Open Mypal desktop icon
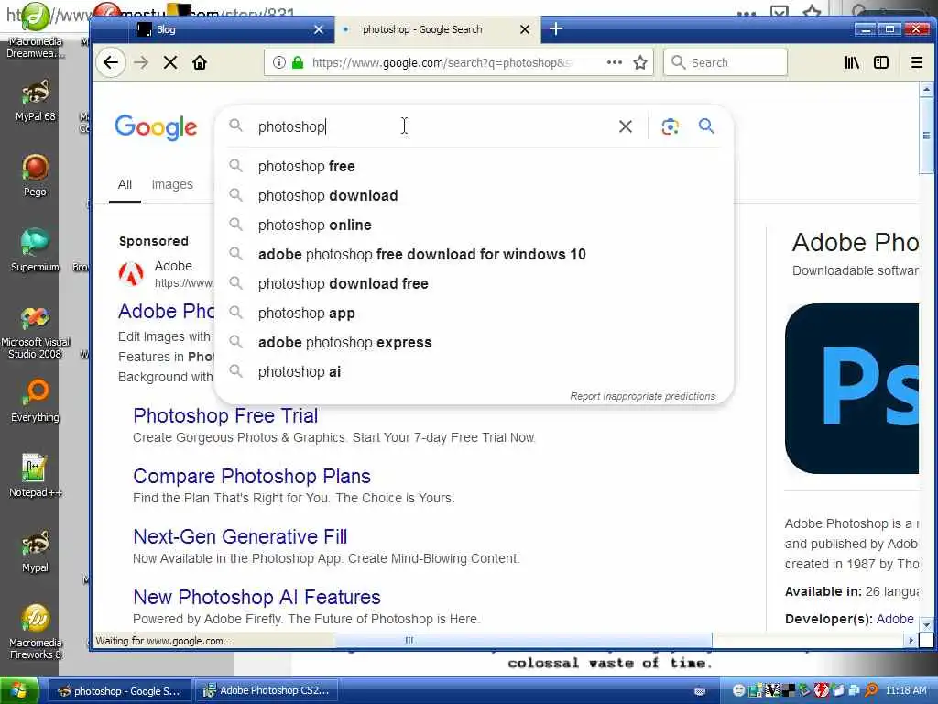This screenshot has width=938, height=704. click(x=36, y=551)
